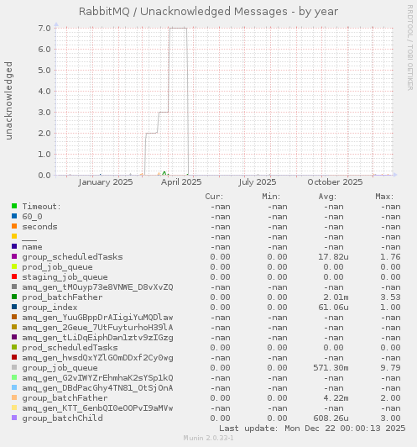Click the group_index average 61.06u
417x447 pixels.
tap(333, 308)
